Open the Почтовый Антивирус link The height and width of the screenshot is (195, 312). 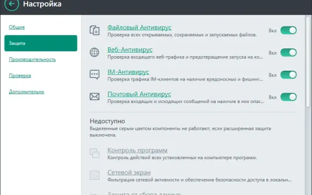(x=139, y=94)
